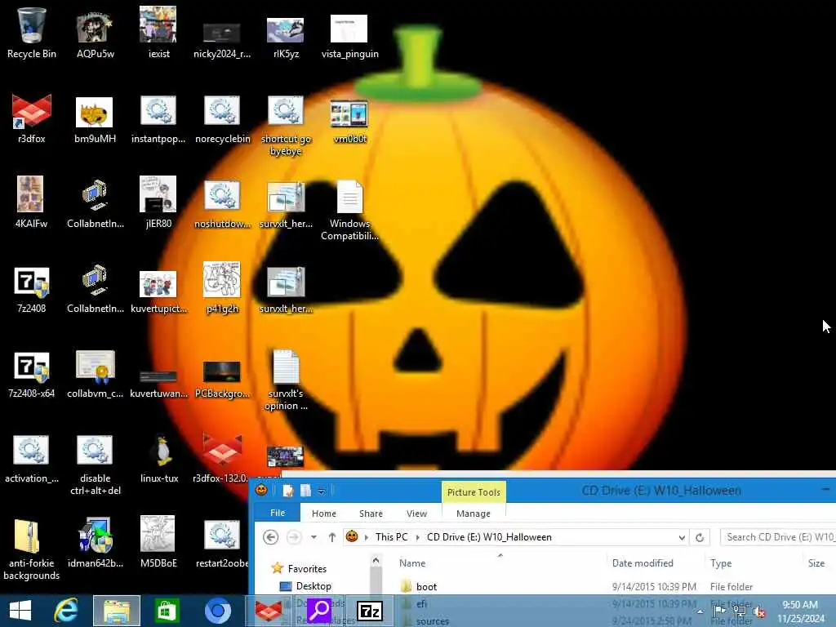
Task: Select the restart2oobe registry file icon
Action: (x=222, y=543)
